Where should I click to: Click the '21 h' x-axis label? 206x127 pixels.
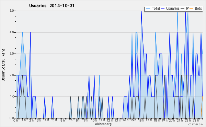180,120
